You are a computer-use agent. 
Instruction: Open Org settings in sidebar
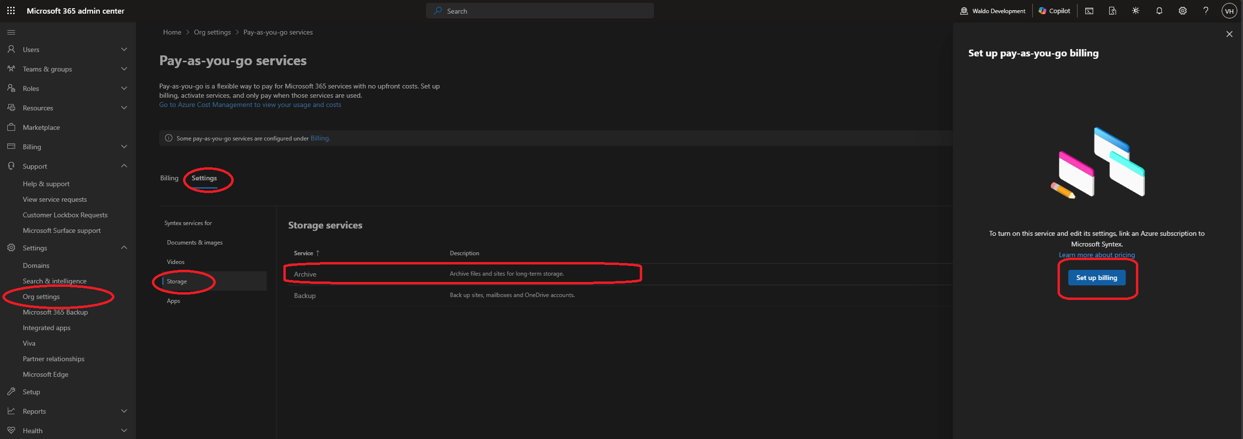click(x=41, y=297)
